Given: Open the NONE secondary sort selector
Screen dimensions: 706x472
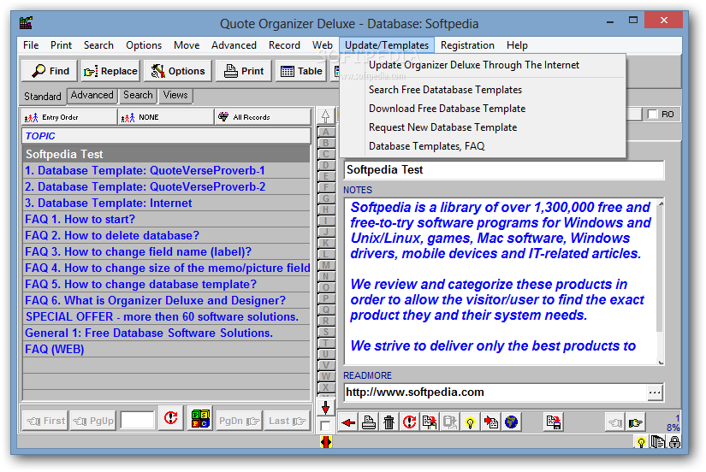Looking at the screenshot, I should [166, 117].
